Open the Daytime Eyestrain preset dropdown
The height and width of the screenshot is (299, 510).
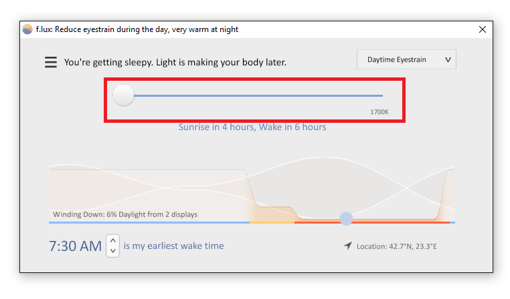[406, 59]
